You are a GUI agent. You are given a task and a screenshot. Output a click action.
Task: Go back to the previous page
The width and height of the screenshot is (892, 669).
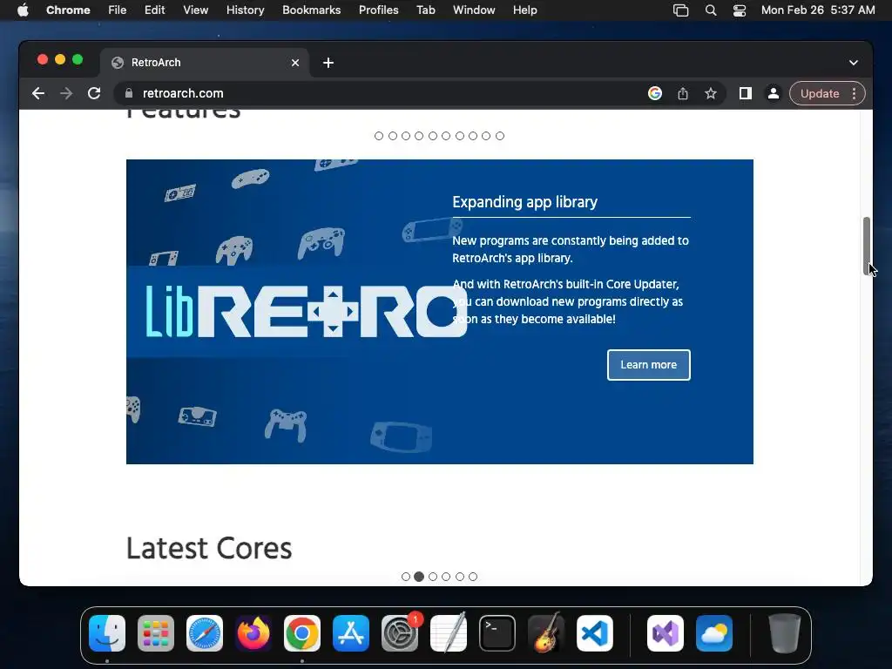click(38, 93)
